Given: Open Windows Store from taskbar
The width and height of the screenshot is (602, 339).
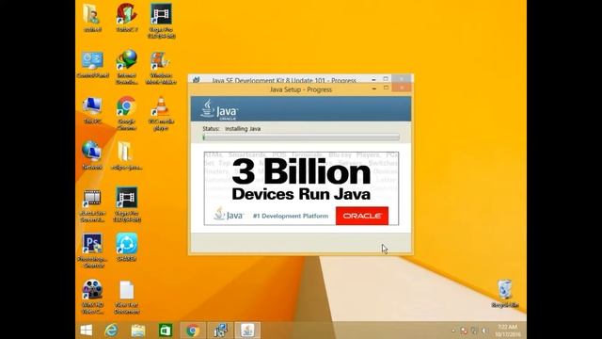Looking at the screenshot, I should [166, 331].
